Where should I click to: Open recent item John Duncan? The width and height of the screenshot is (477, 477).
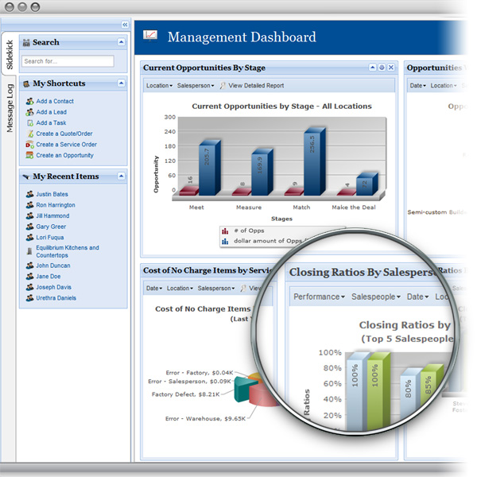53,266
